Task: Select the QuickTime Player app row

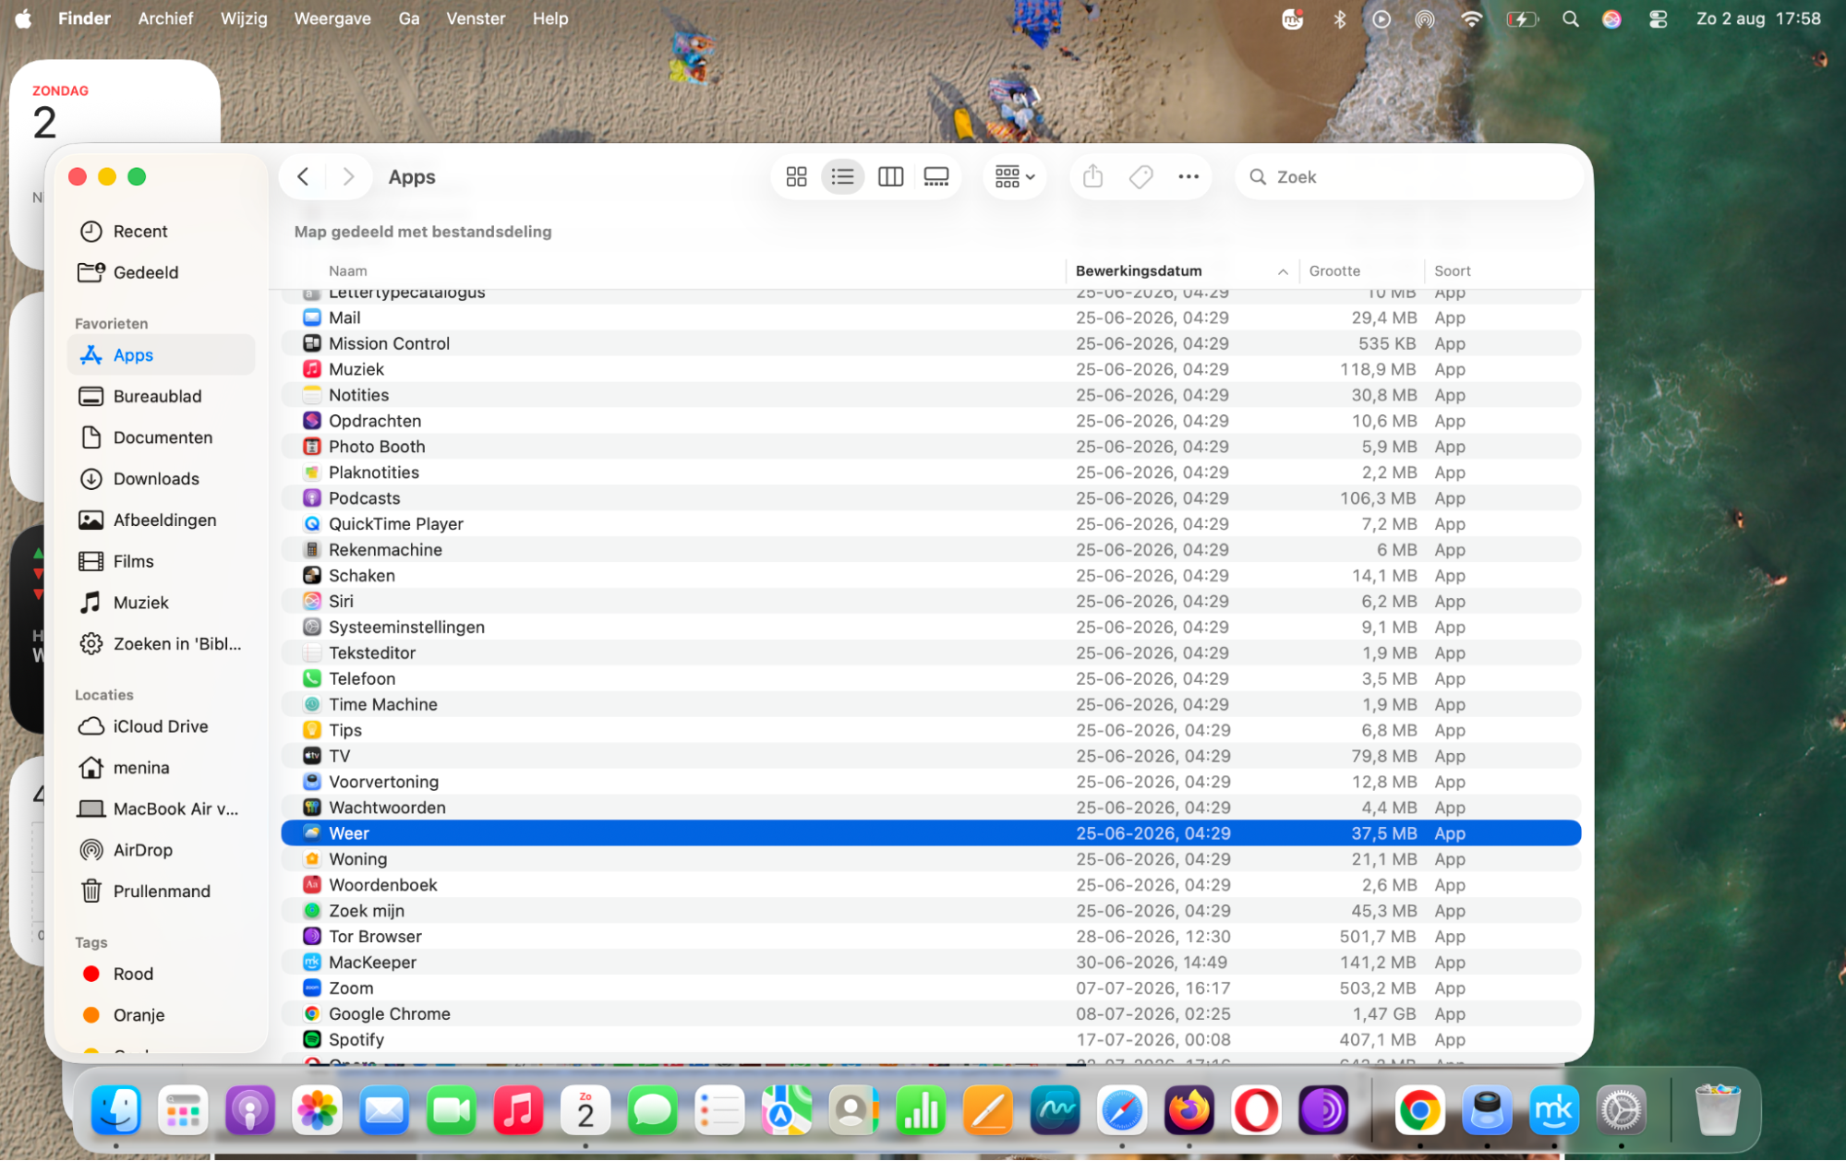Action: pos(931,524)
